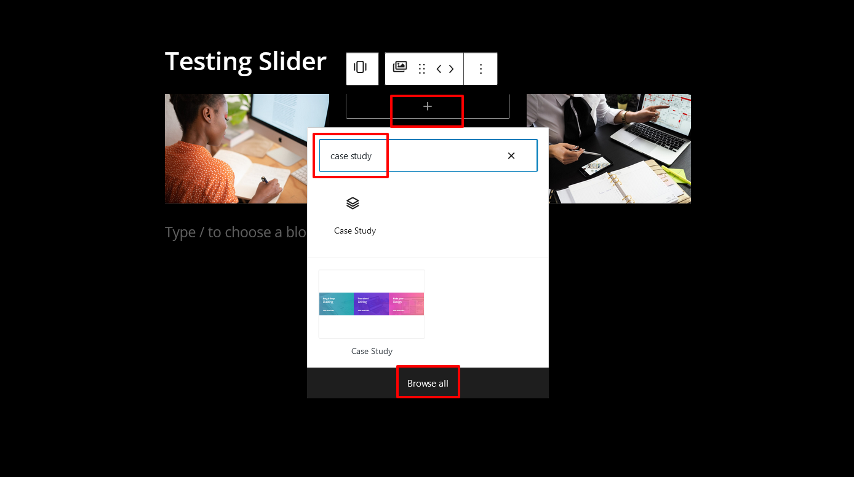854x477 pixels.
Task: Select the parent slider block icon
Action: pos(361,68)
